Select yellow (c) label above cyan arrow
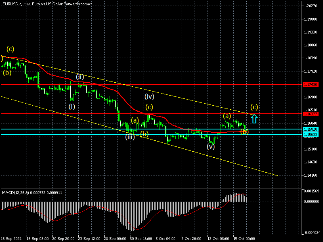 [x=254, y=107]
